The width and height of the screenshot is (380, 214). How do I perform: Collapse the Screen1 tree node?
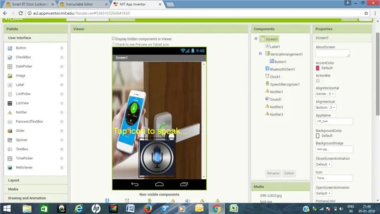pos(256,39)
